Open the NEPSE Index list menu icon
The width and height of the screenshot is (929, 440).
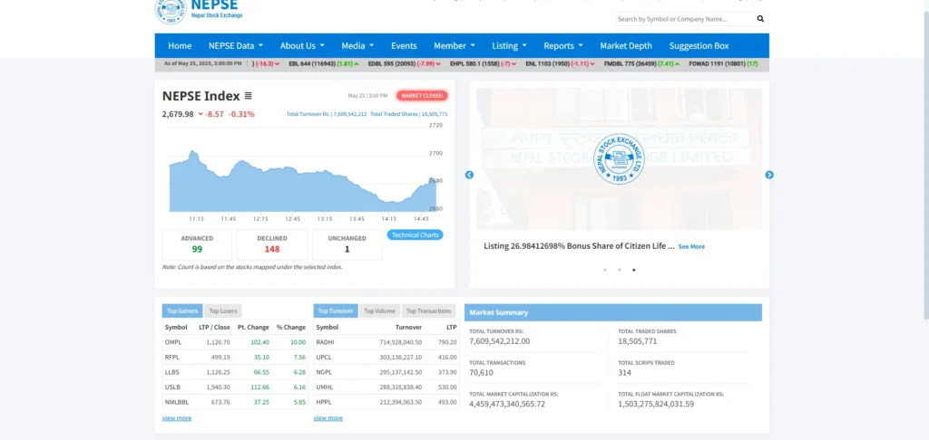[249, 96]
